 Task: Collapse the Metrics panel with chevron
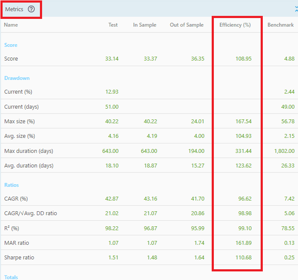pos(296,9)
